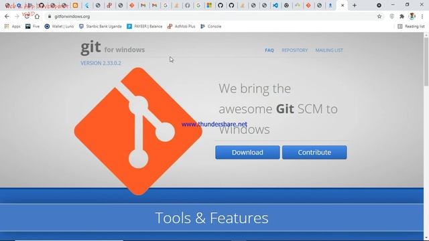Open the home page via house icon
Viewport: 429px width, 241px height.
(37, 16)
